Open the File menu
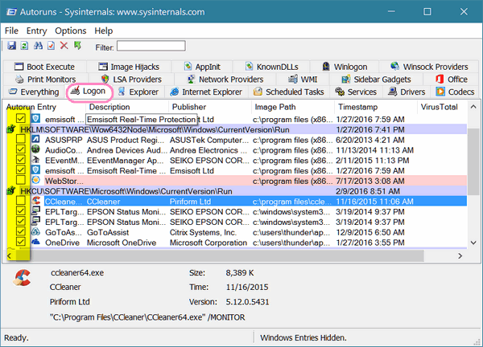The height and width of the screenshot is (347, 483). (12, 31)
